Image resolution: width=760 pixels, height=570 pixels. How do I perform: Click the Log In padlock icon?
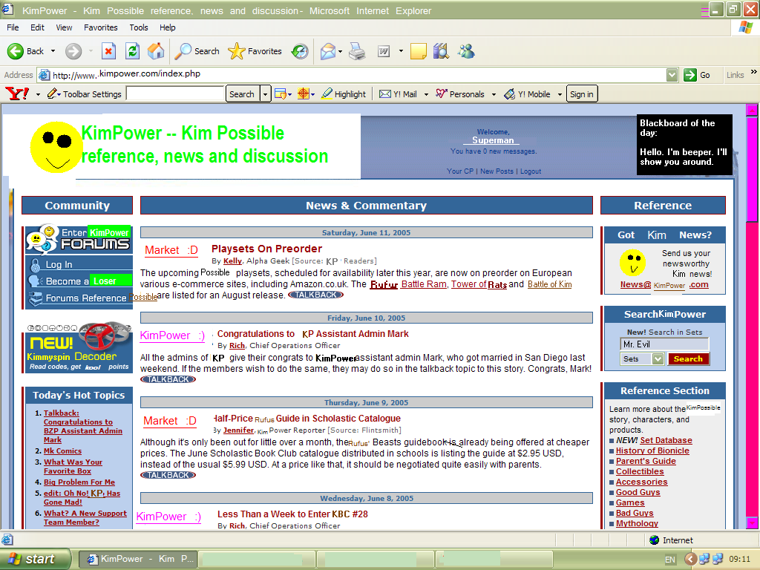(36, 265)
